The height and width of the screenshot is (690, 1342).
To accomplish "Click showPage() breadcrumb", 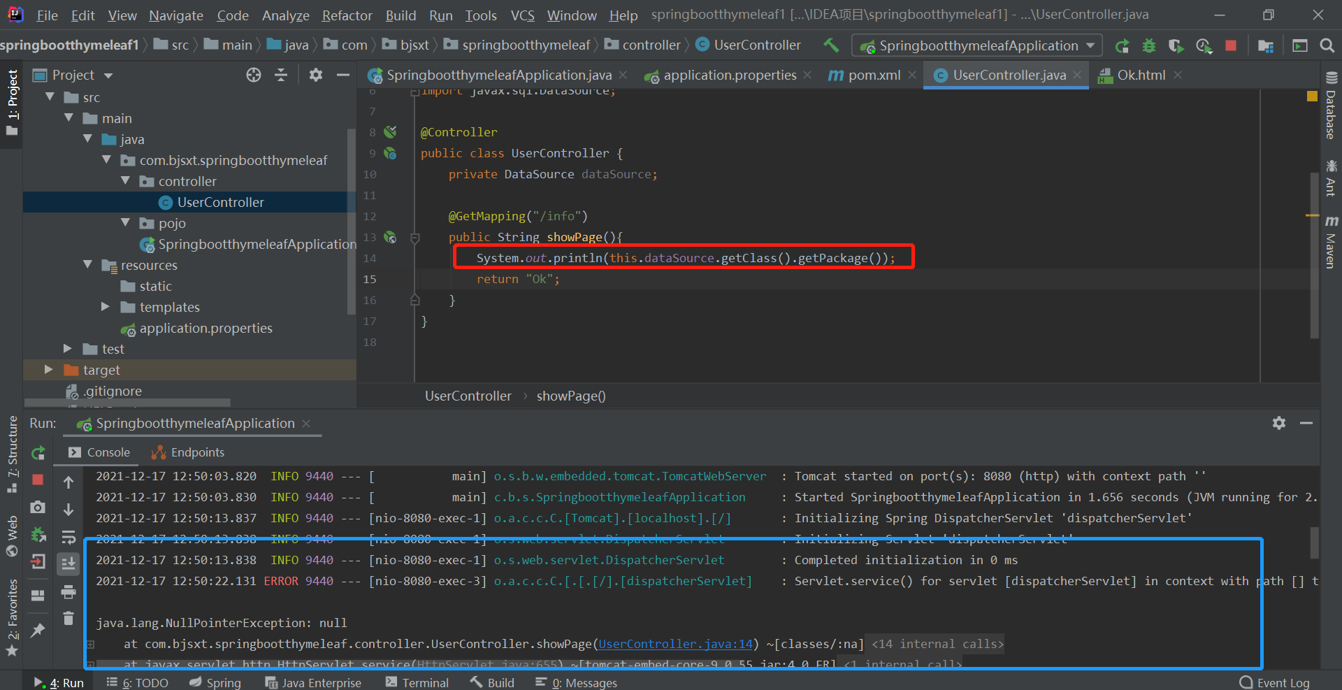I will (x=571, y=396).
